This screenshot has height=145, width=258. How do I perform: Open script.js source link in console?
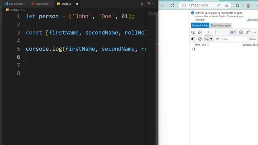pyautogui.click(x=250, y=45)
